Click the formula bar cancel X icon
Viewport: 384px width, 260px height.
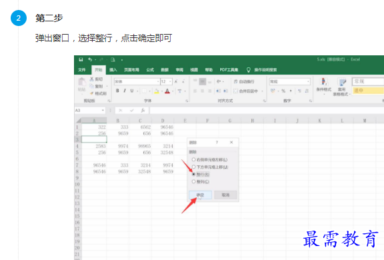pos(121,111)
